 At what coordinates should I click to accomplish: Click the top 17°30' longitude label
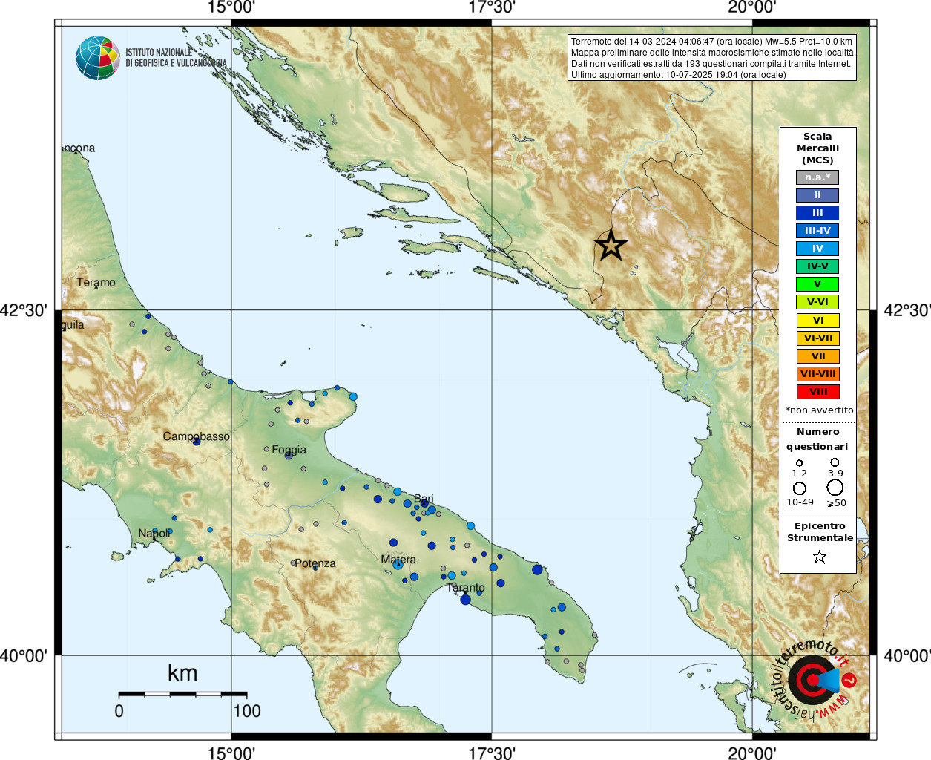tap(492, 7)
